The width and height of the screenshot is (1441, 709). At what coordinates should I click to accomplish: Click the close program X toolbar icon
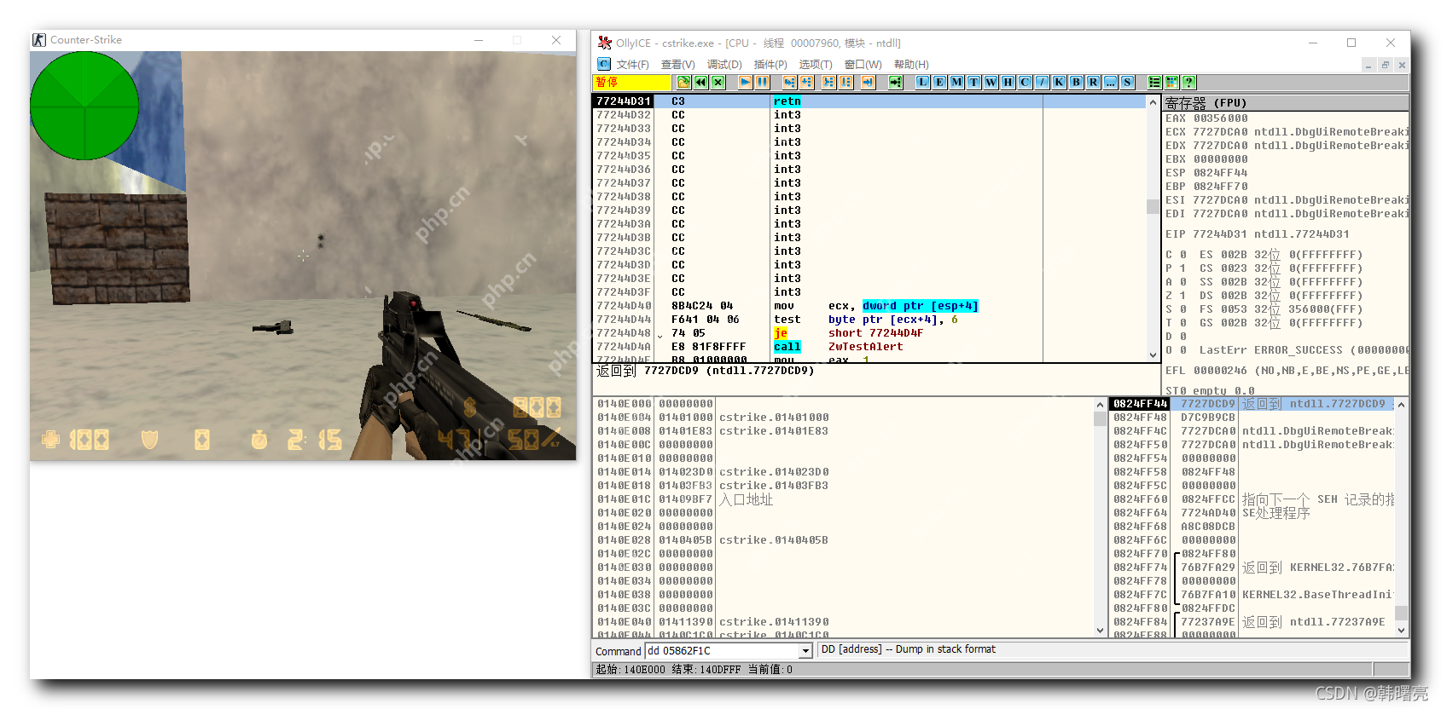[x=718, y=82]
